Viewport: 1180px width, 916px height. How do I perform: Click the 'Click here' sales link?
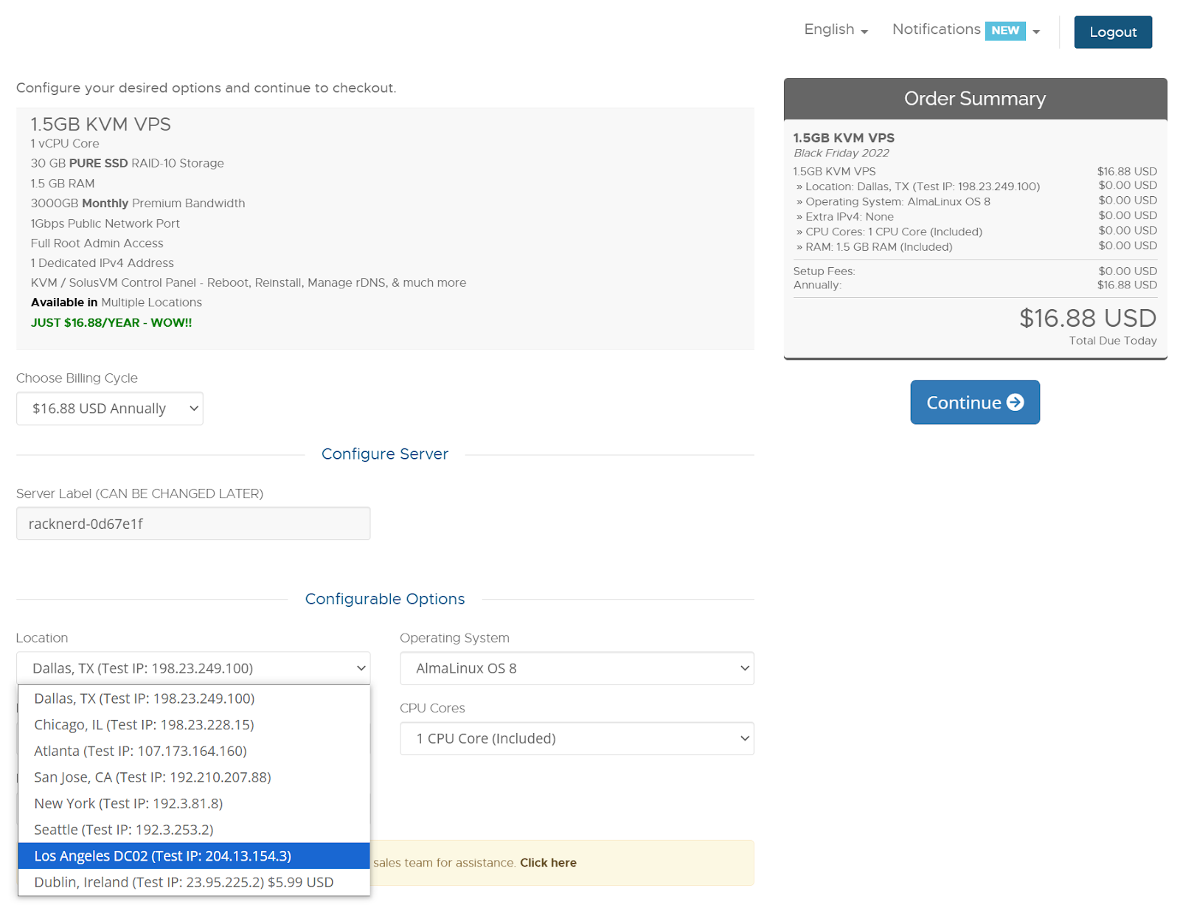pos(548,863)
